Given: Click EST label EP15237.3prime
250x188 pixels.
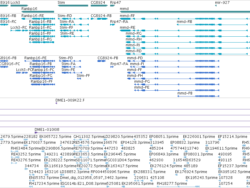Looking at the screenshot, I should pos(233,166).
